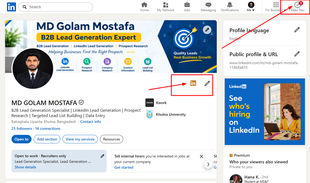This screenshot has height=183, width=310.
Task: Dismiss the internal hirers card
Action: tap(201, 156)
